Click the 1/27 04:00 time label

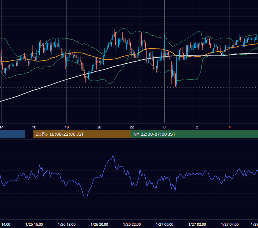pyautogui.click(x=230, y=224)
